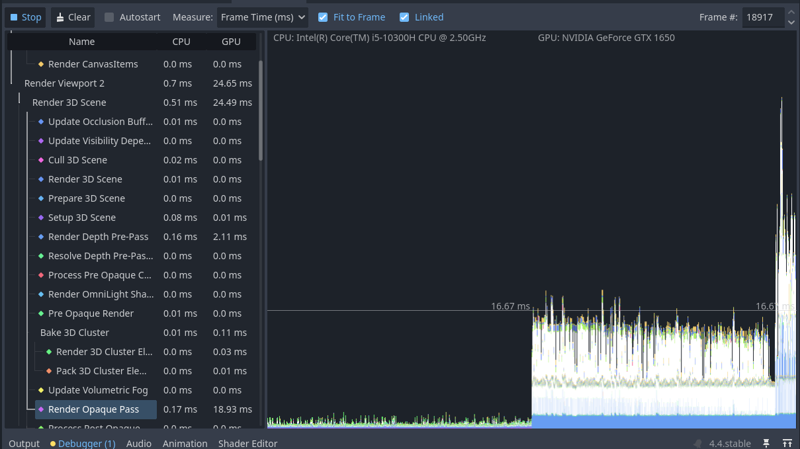Clear the profiler data
This screenshot has height=449, width=800.
click(73, 17)
